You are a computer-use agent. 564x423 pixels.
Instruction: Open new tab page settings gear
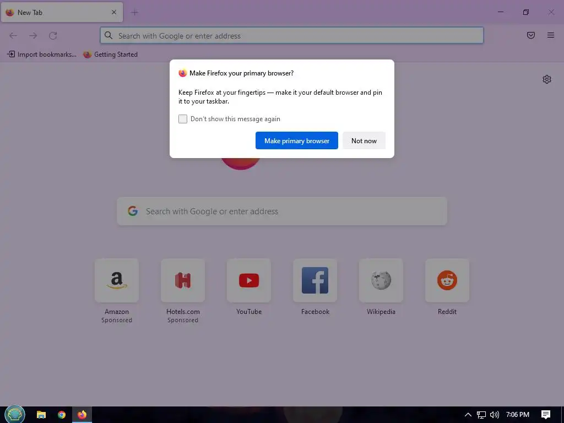click(x=547, y=79)
